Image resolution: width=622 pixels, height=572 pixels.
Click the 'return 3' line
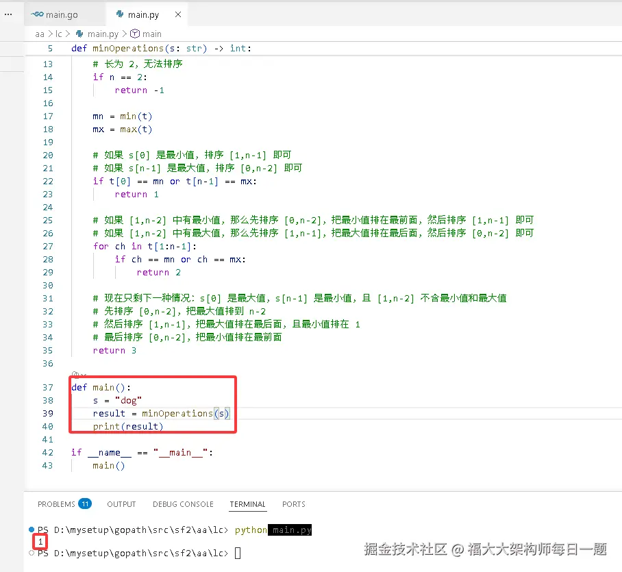(114, 351)
